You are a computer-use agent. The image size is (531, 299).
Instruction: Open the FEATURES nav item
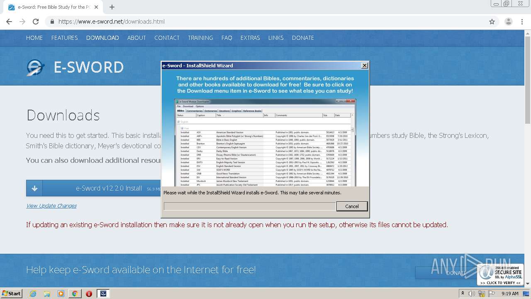click(x=64, y=38)
